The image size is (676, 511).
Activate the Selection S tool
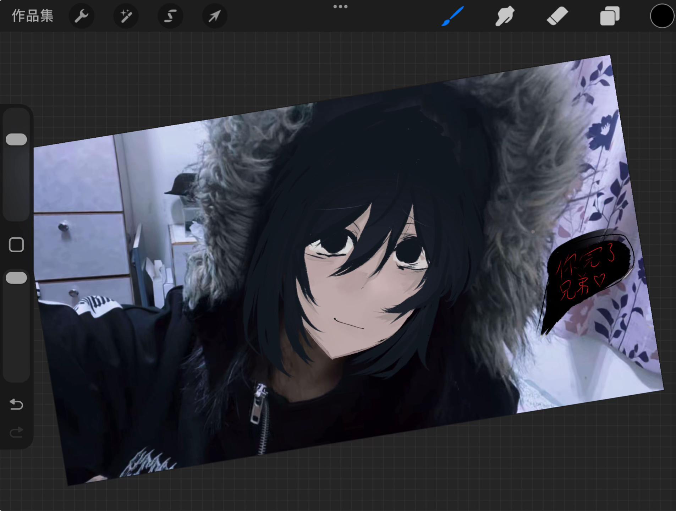(x=170, y=16)
